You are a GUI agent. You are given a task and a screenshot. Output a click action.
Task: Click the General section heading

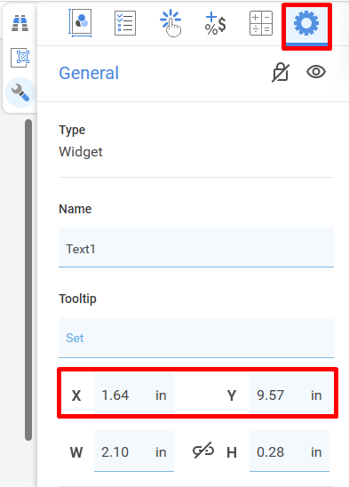click(x=89, y=73)
